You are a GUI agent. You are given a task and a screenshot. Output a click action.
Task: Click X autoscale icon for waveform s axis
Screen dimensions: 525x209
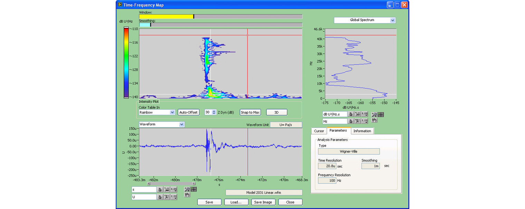(x=166, y=189)
